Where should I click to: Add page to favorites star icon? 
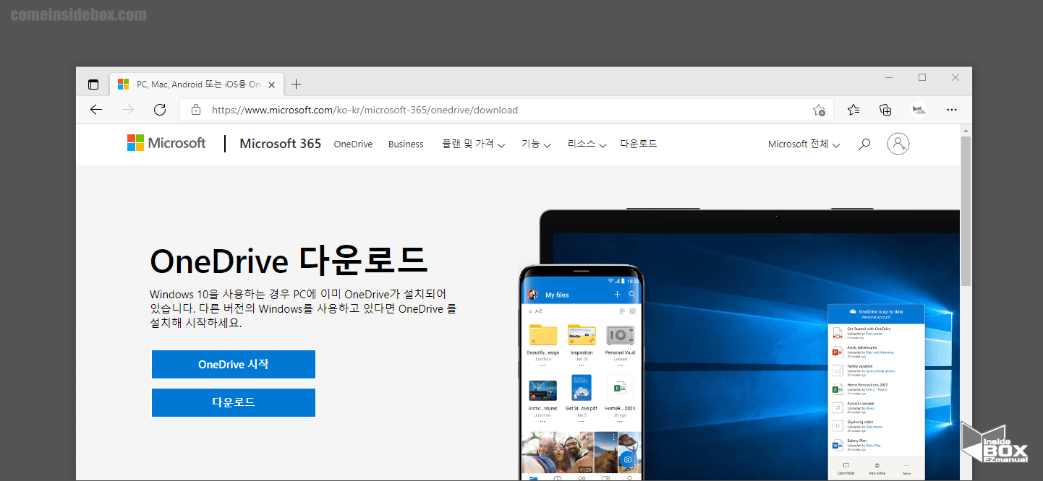coord(819,110)
